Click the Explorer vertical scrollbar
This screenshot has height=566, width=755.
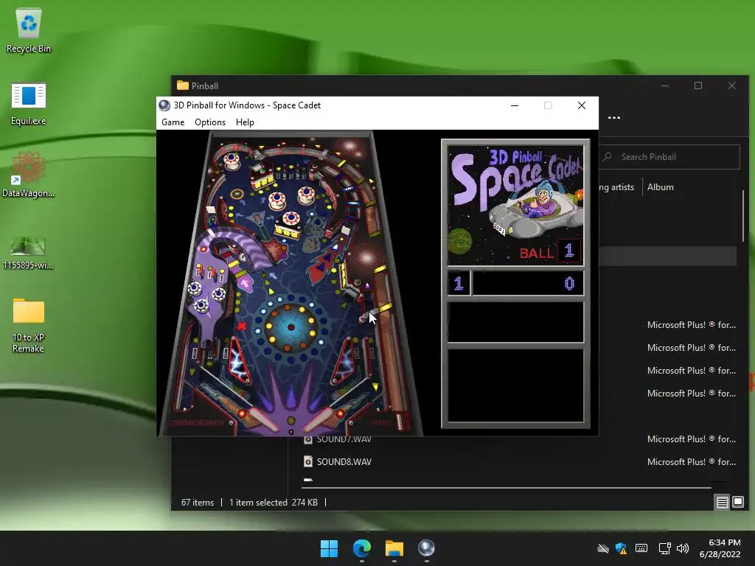(743, 217)
